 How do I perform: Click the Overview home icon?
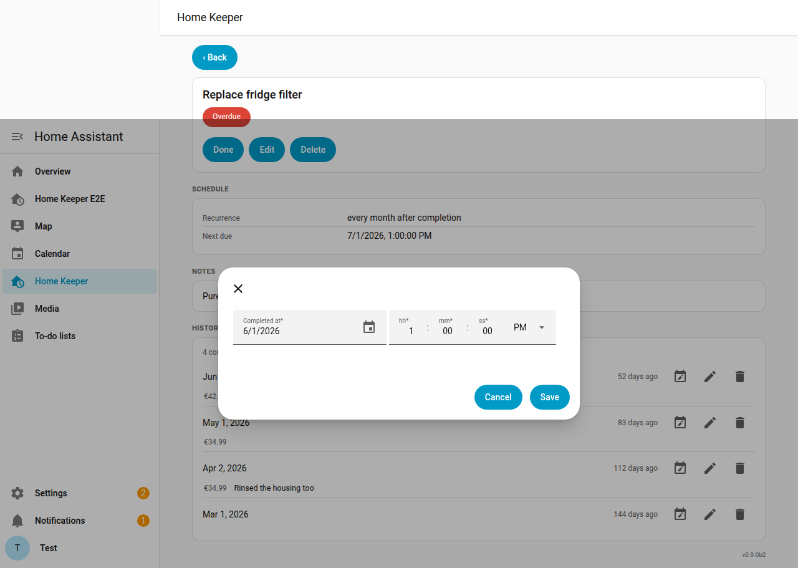(x=17, y=171)
